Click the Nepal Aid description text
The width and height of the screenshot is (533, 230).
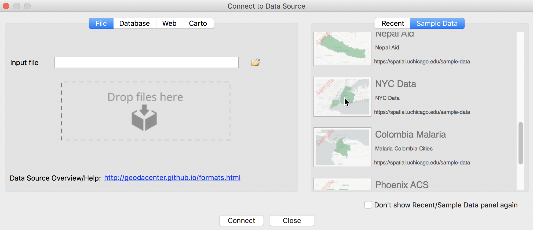pyautogui.click(x=387, y=48)
